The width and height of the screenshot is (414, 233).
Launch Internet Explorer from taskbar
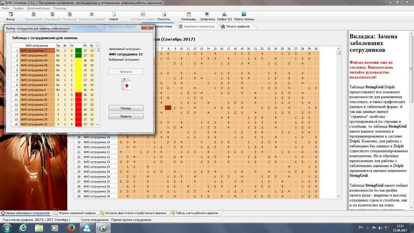coord(23,228)
